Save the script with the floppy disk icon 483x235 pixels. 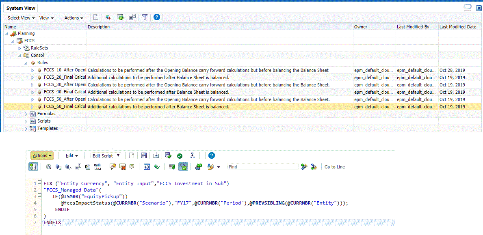point(143,155)
